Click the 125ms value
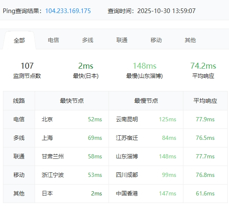229x206 pixels. (x=167, y=119)
